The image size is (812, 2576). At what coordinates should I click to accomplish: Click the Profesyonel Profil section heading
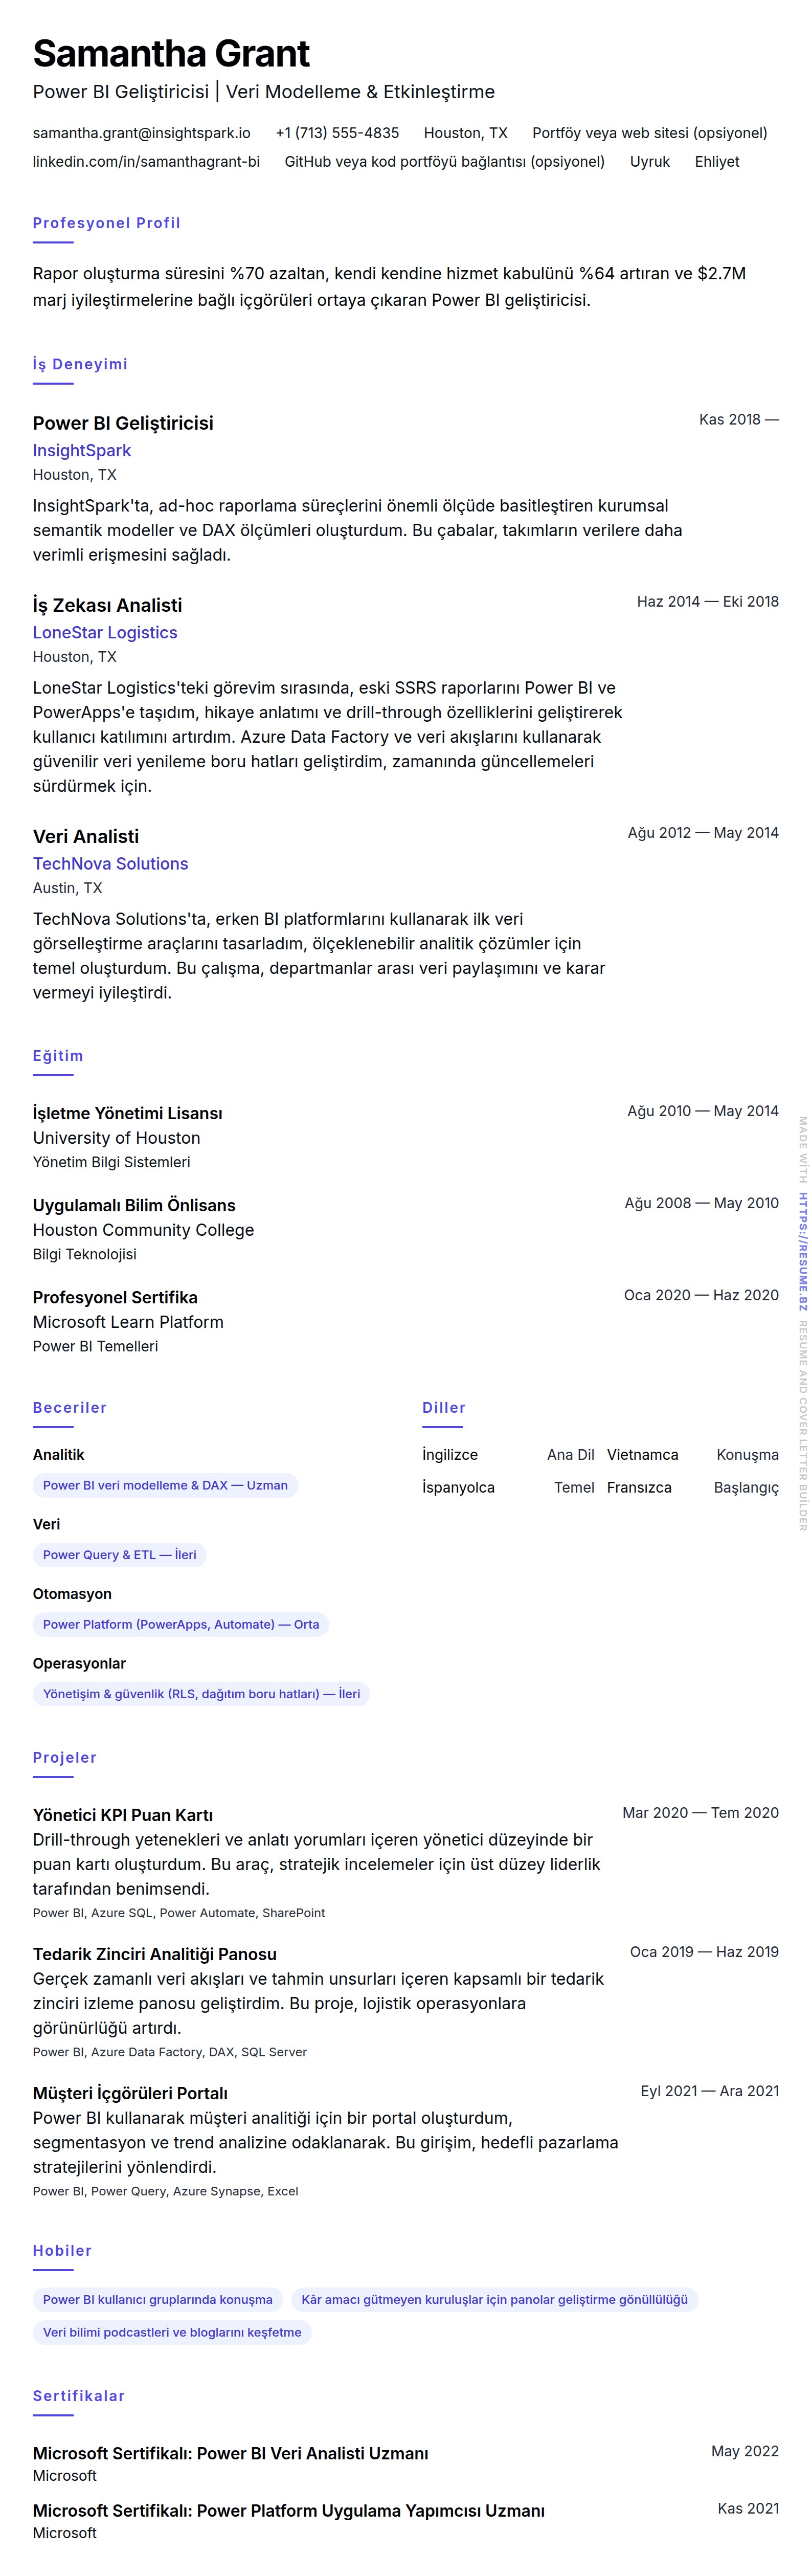pos(106,223)
